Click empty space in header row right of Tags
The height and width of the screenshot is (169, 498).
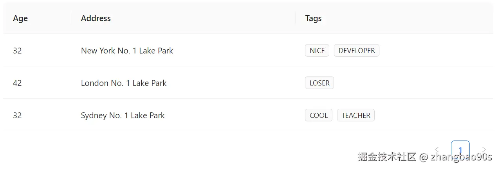(x=407, y=18)
